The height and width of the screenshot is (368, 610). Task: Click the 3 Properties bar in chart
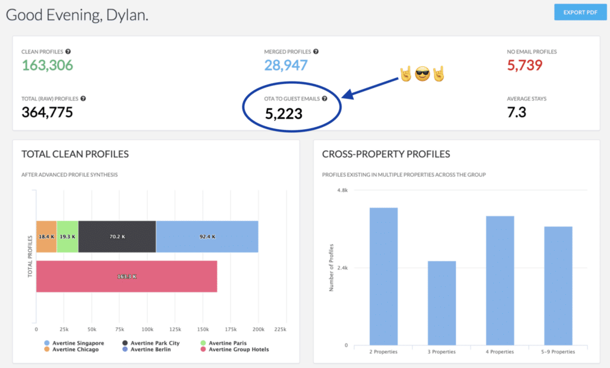(441, 302)
